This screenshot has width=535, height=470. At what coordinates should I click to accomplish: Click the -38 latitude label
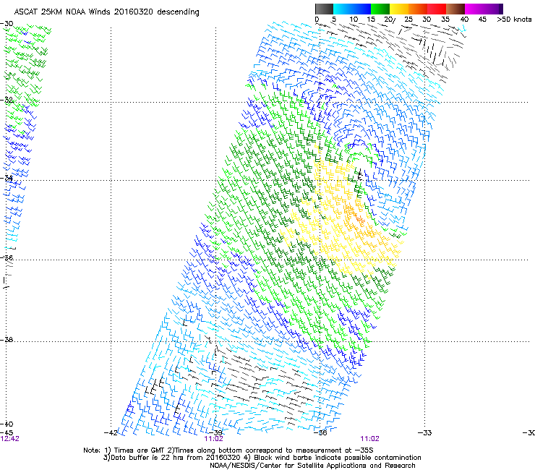pyautogui.click(x=7, y=340)
